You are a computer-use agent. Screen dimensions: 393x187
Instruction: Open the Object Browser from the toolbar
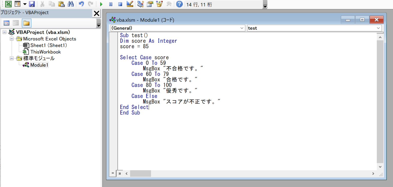(160, 4)
